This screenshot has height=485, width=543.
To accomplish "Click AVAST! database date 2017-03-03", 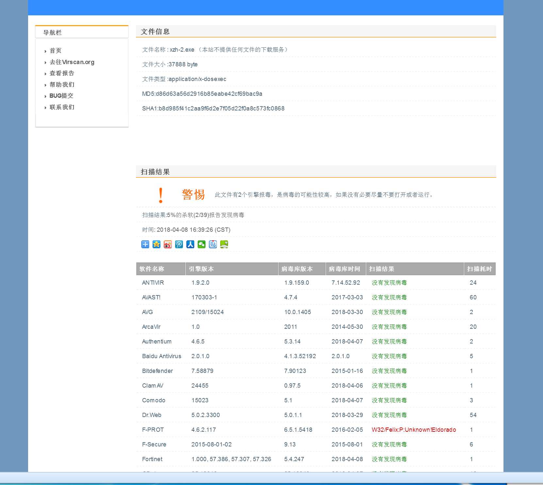I will point(347,297).
